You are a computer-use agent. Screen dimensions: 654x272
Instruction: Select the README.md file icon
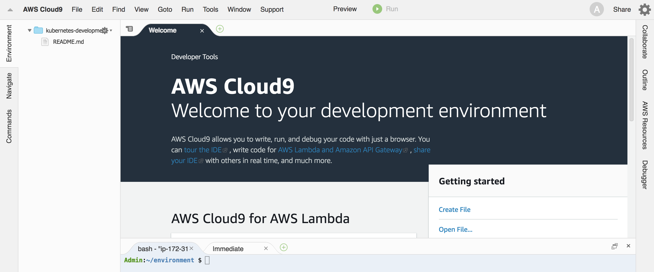[45, 42]
